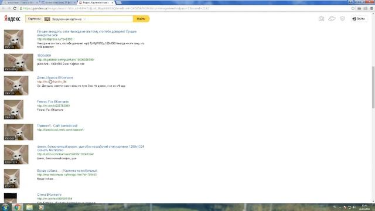Screen dimensions: 375x211
Task: Click the Yandex logo
Action: (12, 19)
